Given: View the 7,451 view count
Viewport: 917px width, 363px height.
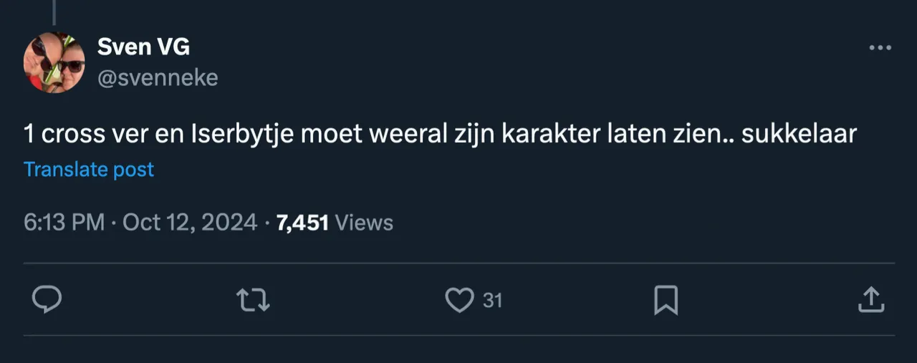Looking at the screenshot, I should tap(302, 223).
